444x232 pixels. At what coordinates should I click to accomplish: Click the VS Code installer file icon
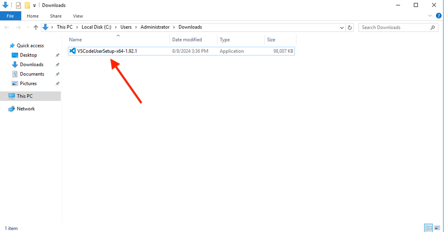[72, 51]
